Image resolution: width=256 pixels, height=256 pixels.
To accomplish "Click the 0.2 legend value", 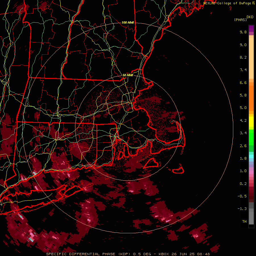I will [243, 184].
